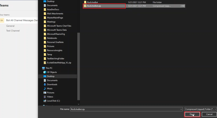
Task: Click the Videos icon under This PC
Action: point(45,97)
